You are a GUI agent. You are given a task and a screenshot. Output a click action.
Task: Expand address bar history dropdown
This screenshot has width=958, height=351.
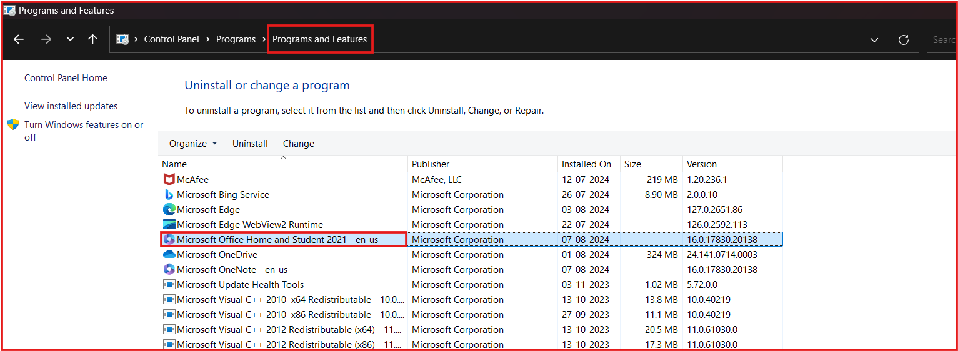point(874,40)
